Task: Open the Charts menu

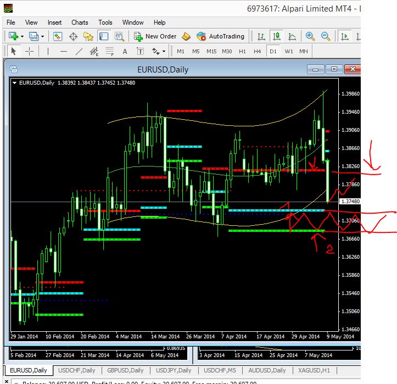Action: [80, 23]
